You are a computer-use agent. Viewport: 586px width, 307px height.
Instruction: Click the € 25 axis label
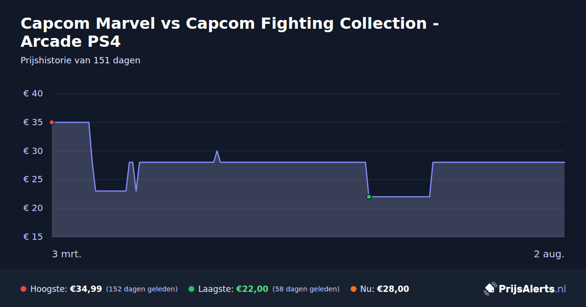33,180
